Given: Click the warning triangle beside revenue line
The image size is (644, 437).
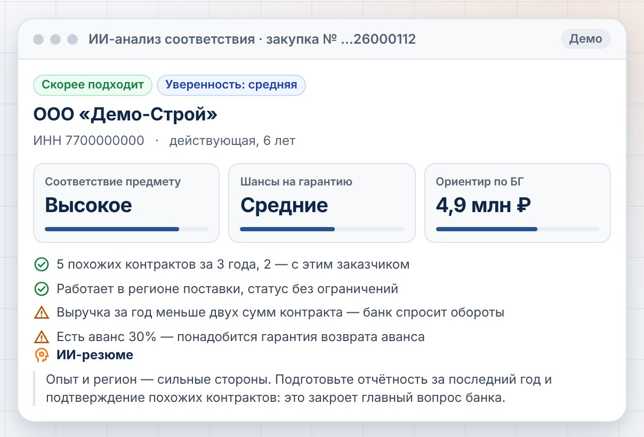Looking at the screenshot, I should point(41,313).
